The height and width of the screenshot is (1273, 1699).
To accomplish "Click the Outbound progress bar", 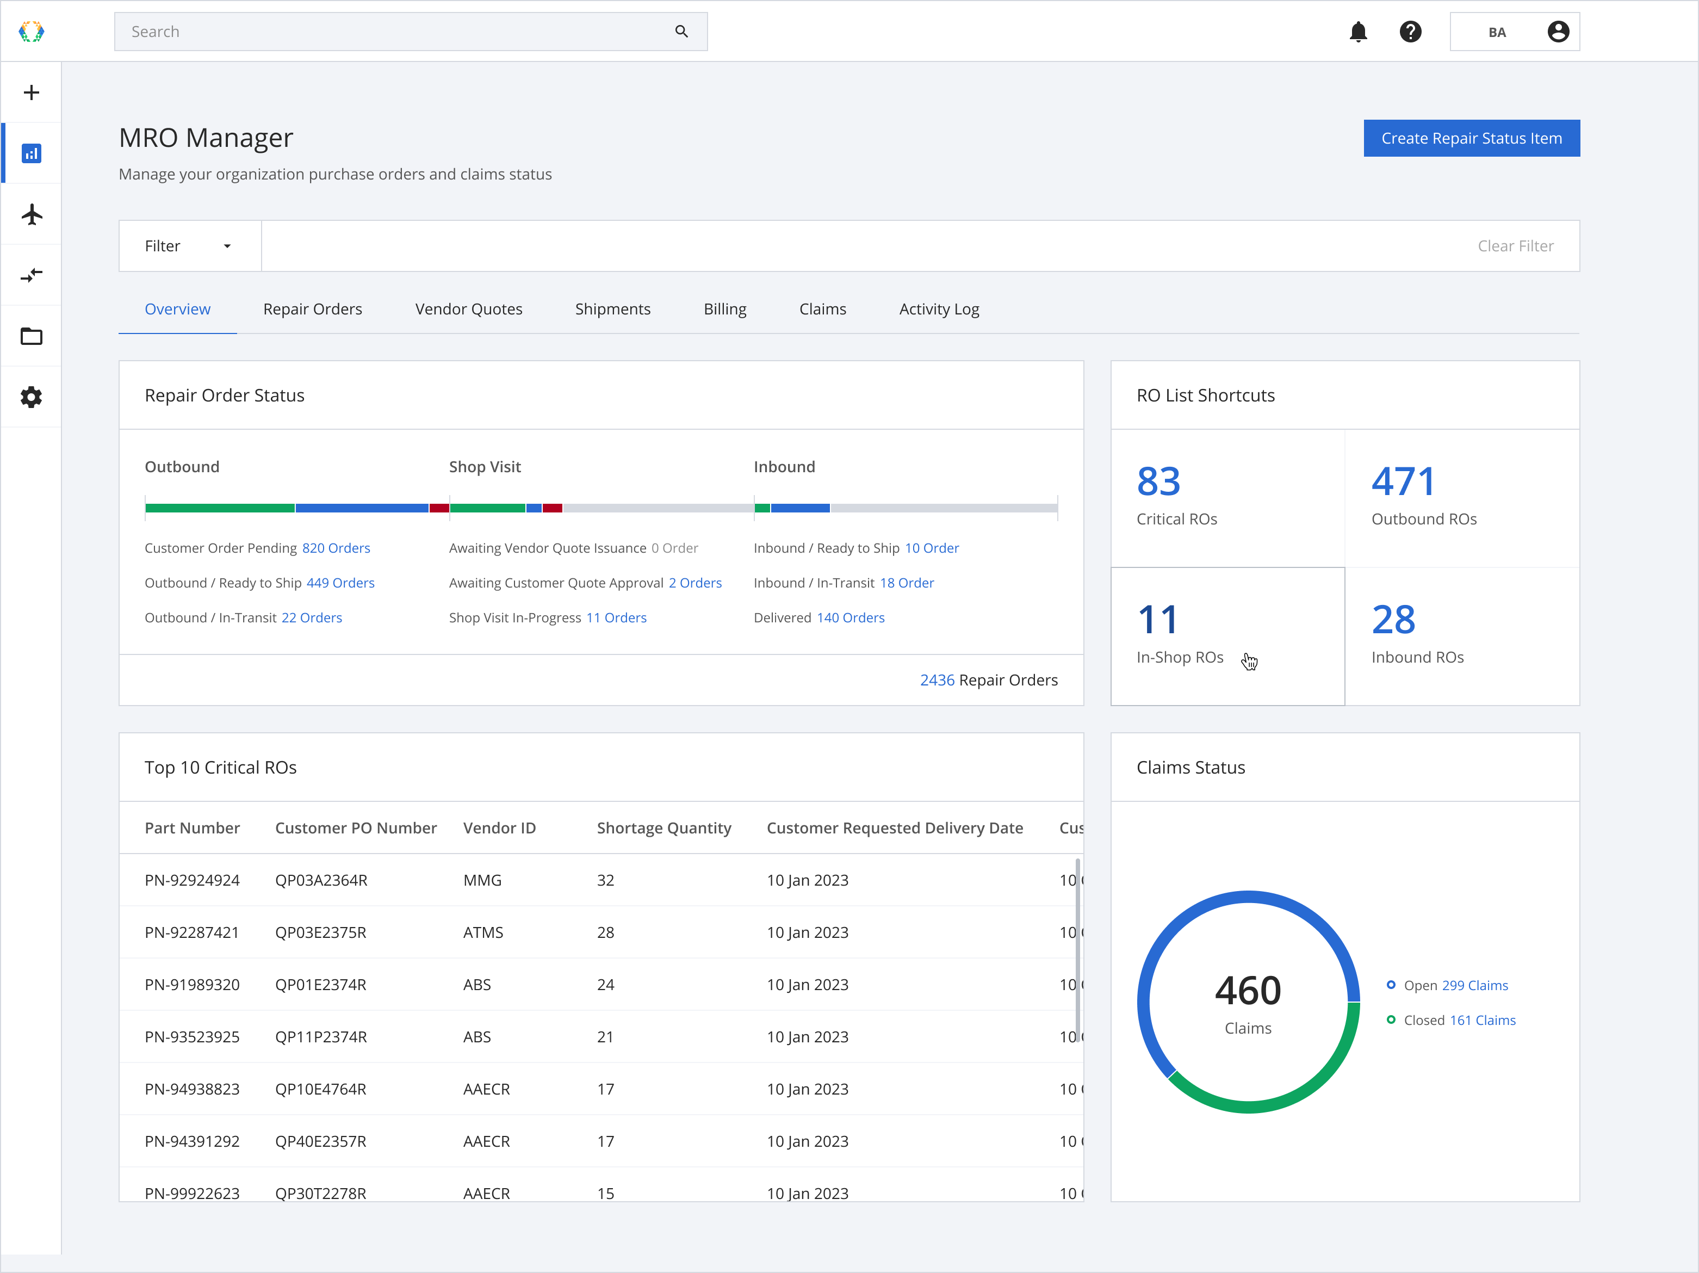I will 296,508.
